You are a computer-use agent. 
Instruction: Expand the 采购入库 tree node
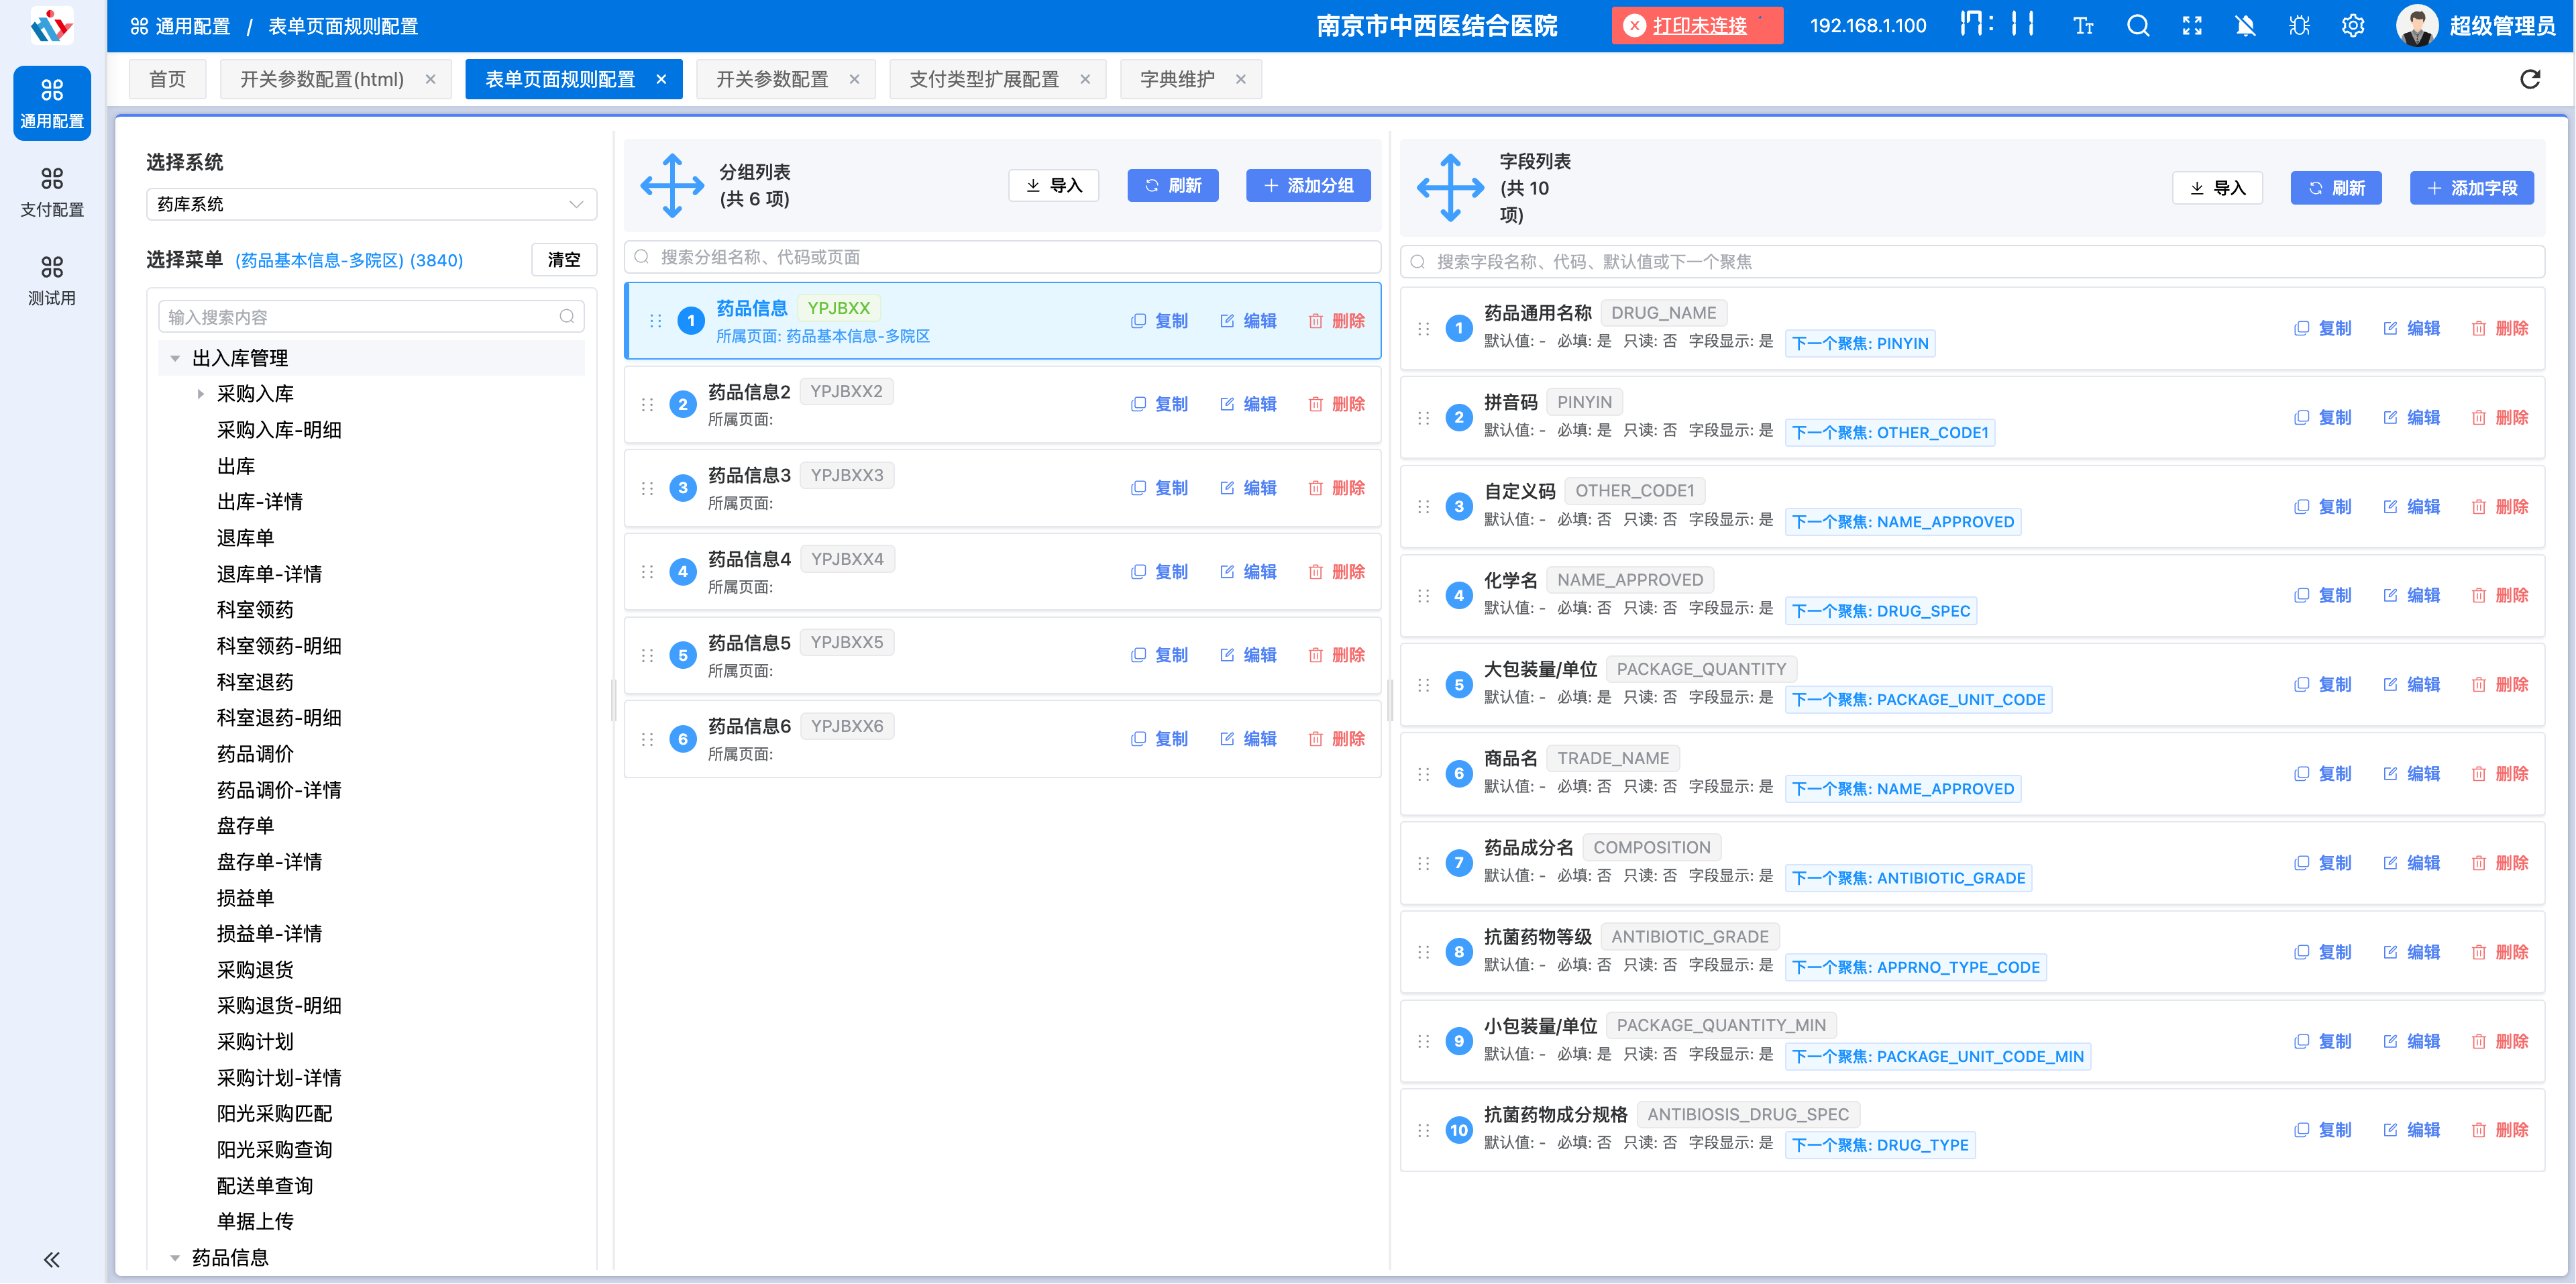(200, 393)
